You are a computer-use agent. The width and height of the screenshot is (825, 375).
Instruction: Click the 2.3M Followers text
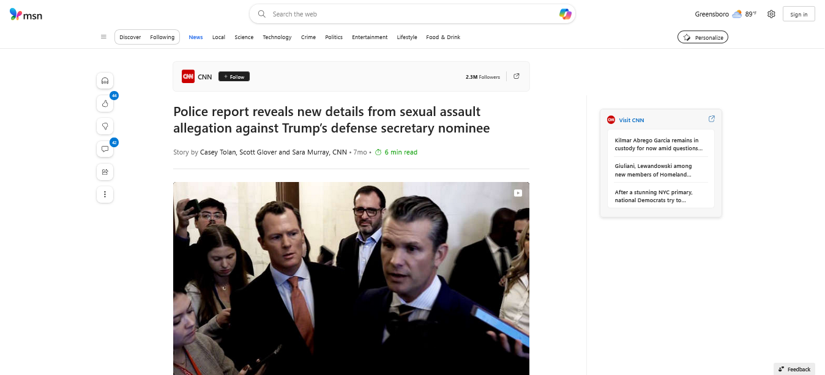click(483, 77)
